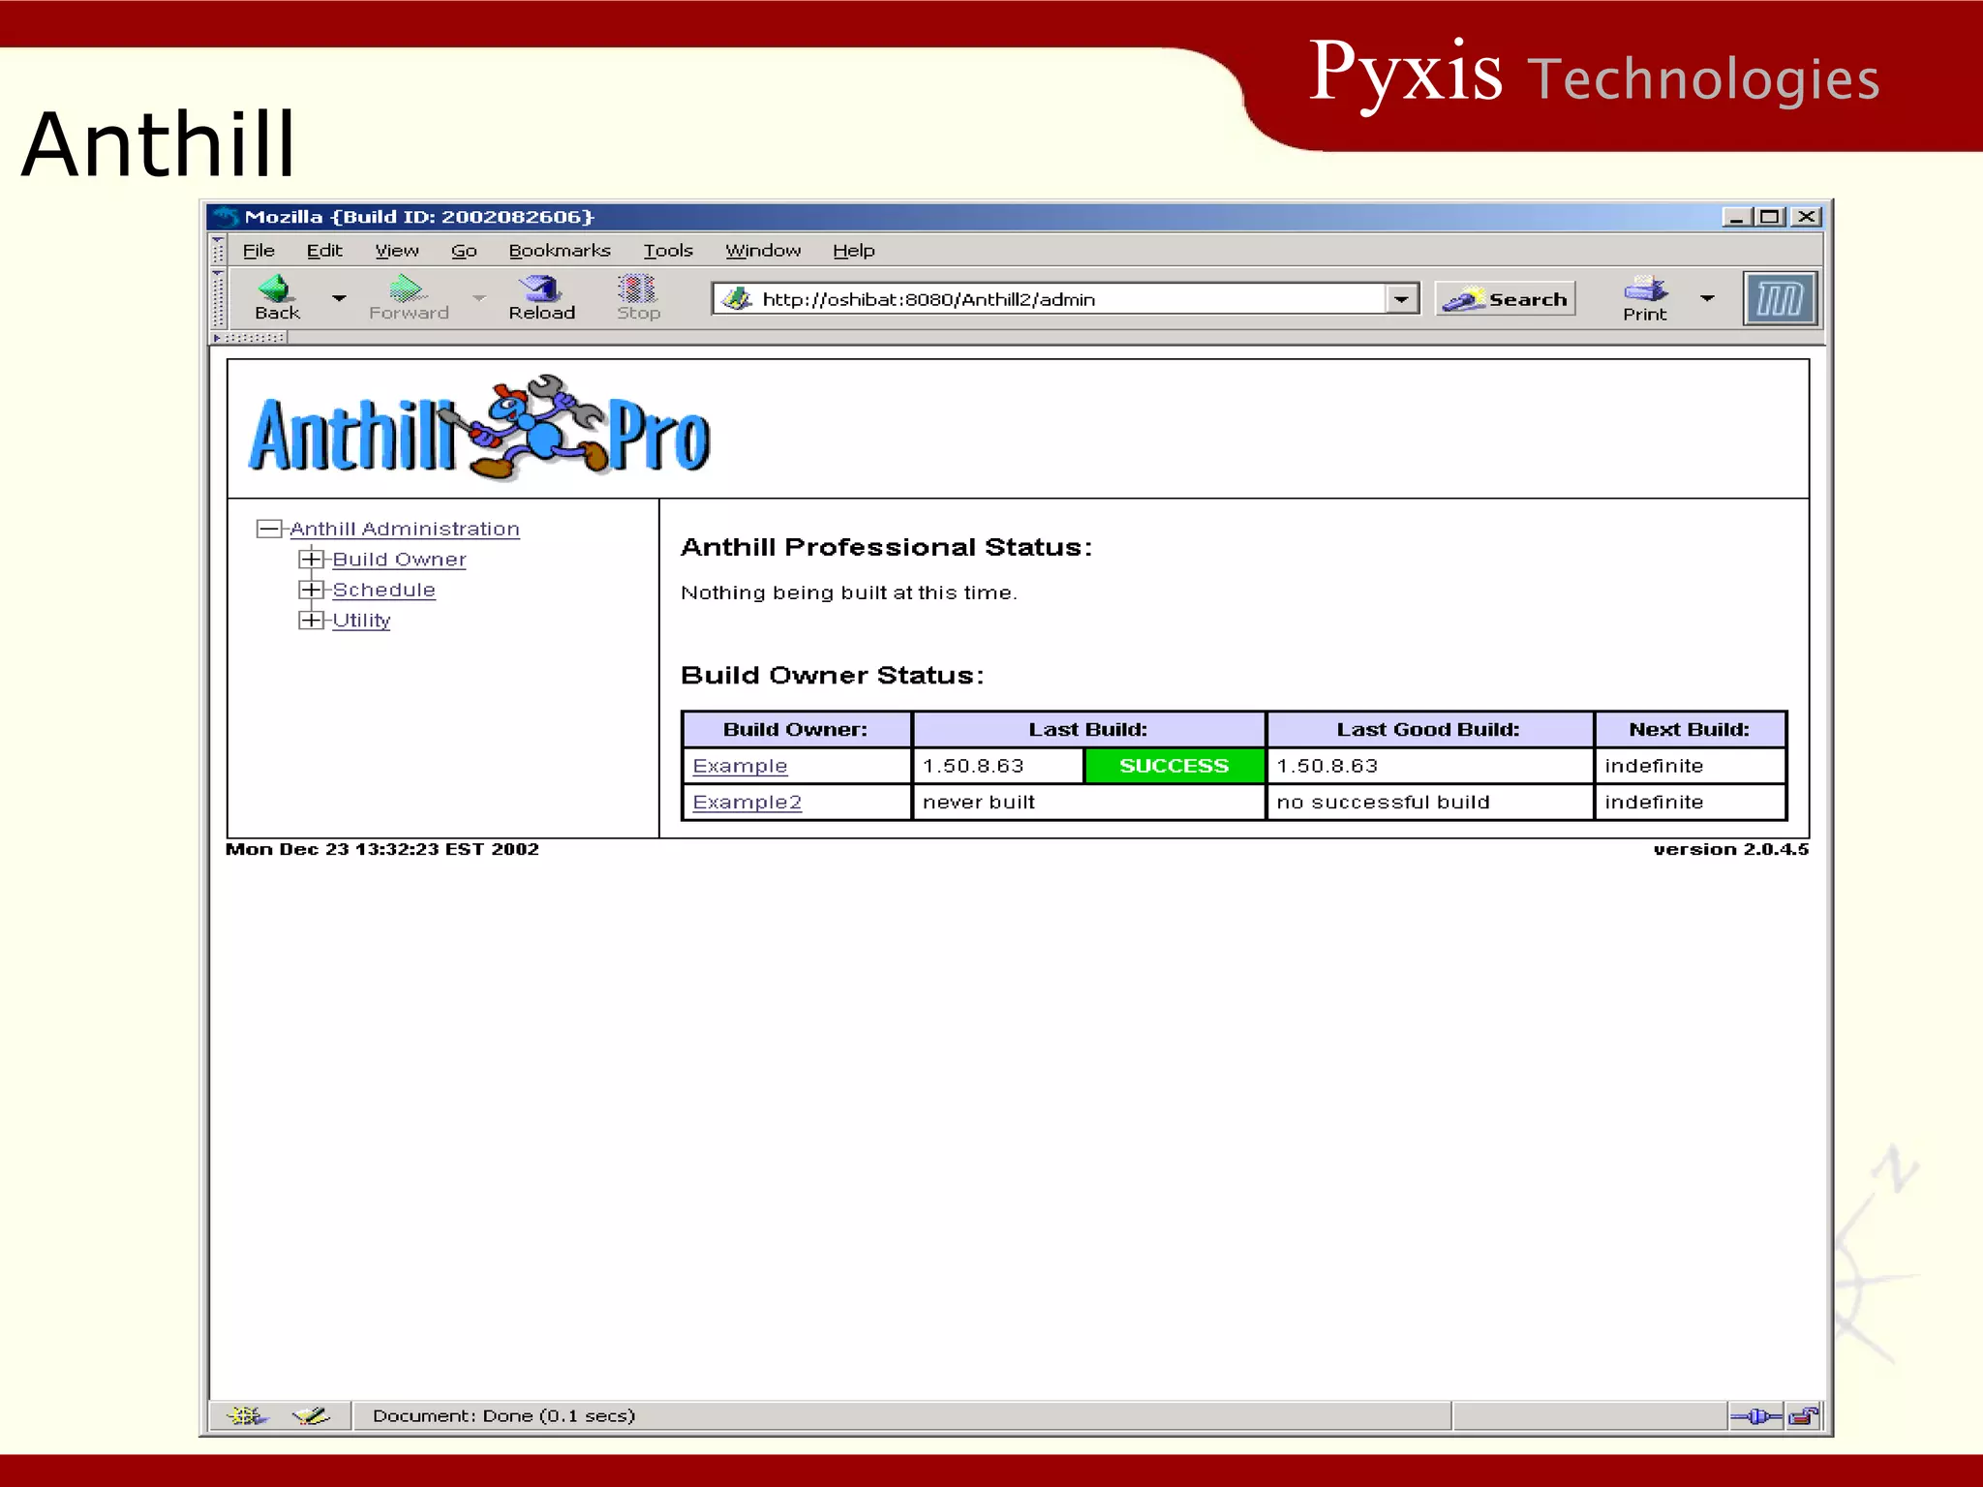This screenshot has height=1487, width=1983.
Task: Click the 'no successful build' cell
Action: (1429, 803)
